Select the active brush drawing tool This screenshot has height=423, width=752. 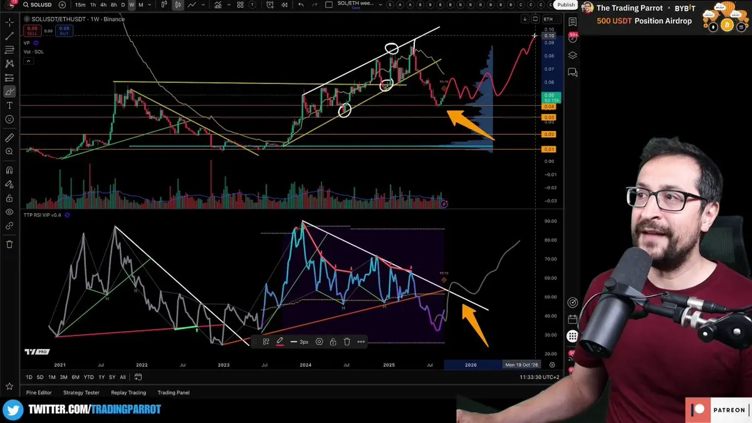tap(9, 91)
